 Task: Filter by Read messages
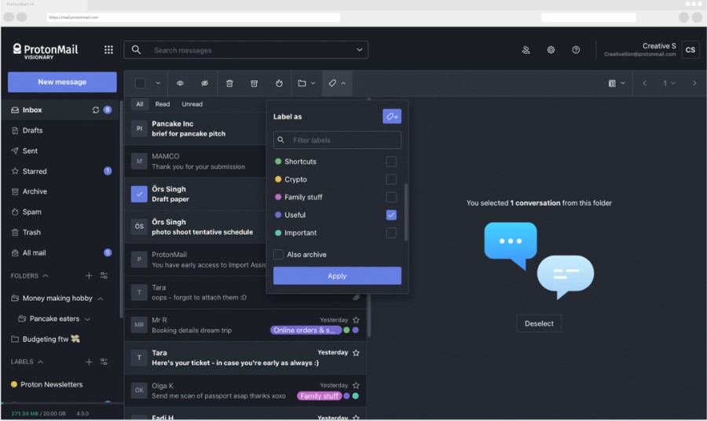pyautogui.click(x=163, y=104)
